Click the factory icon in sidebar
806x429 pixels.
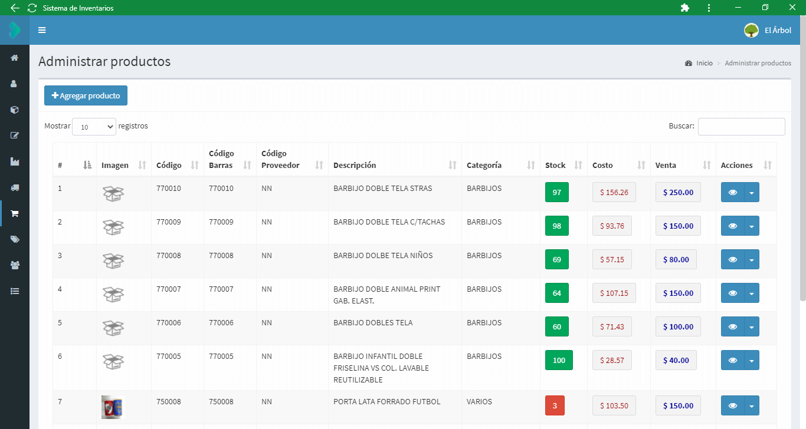point(14,161)
